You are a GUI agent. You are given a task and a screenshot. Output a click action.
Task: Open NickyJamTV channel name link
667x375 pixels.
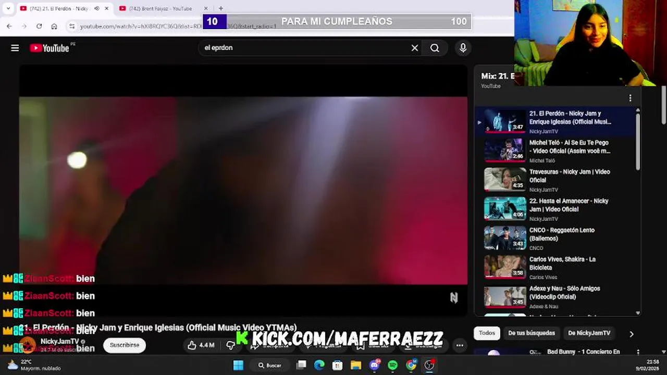click(x=59, y=341)
